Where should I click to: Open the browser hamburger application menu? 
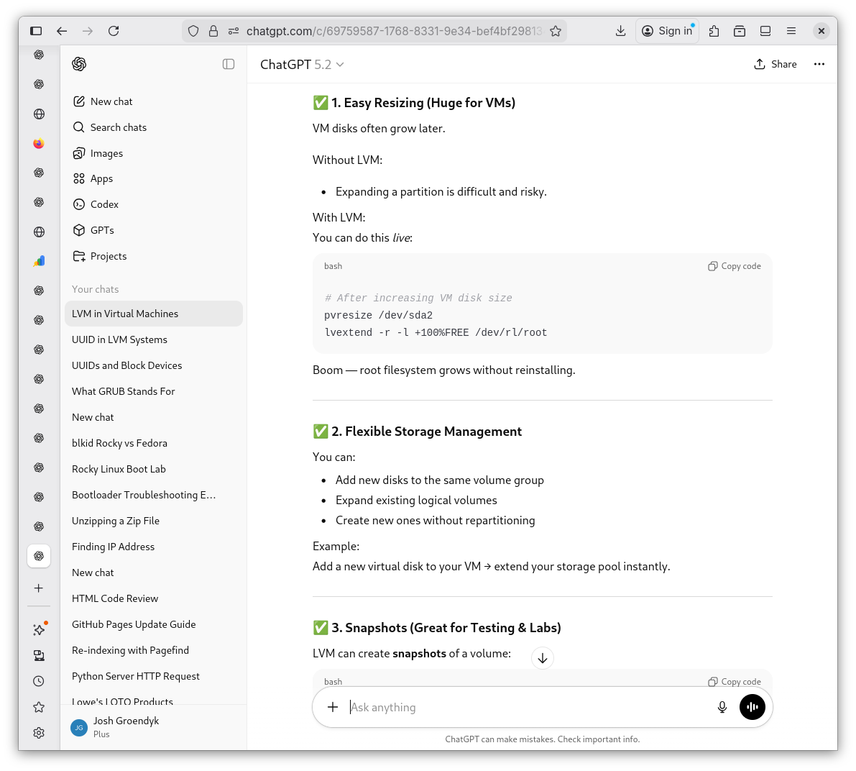tap(791, 31)
